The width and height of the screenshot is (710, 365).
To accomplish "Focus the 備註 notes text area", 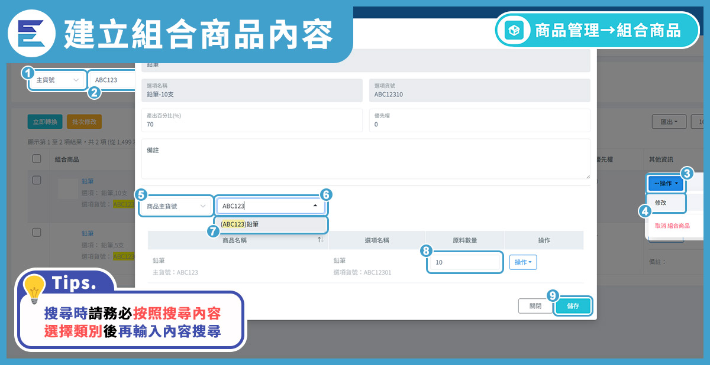I will coord(365,159).
